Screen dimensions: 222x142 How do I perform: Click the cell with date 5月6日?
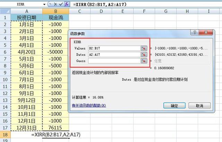26,66
